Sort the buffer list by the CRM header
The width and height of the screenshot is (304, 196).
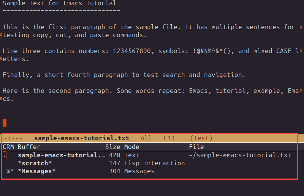pyautogui.click(x=8, y=147)
